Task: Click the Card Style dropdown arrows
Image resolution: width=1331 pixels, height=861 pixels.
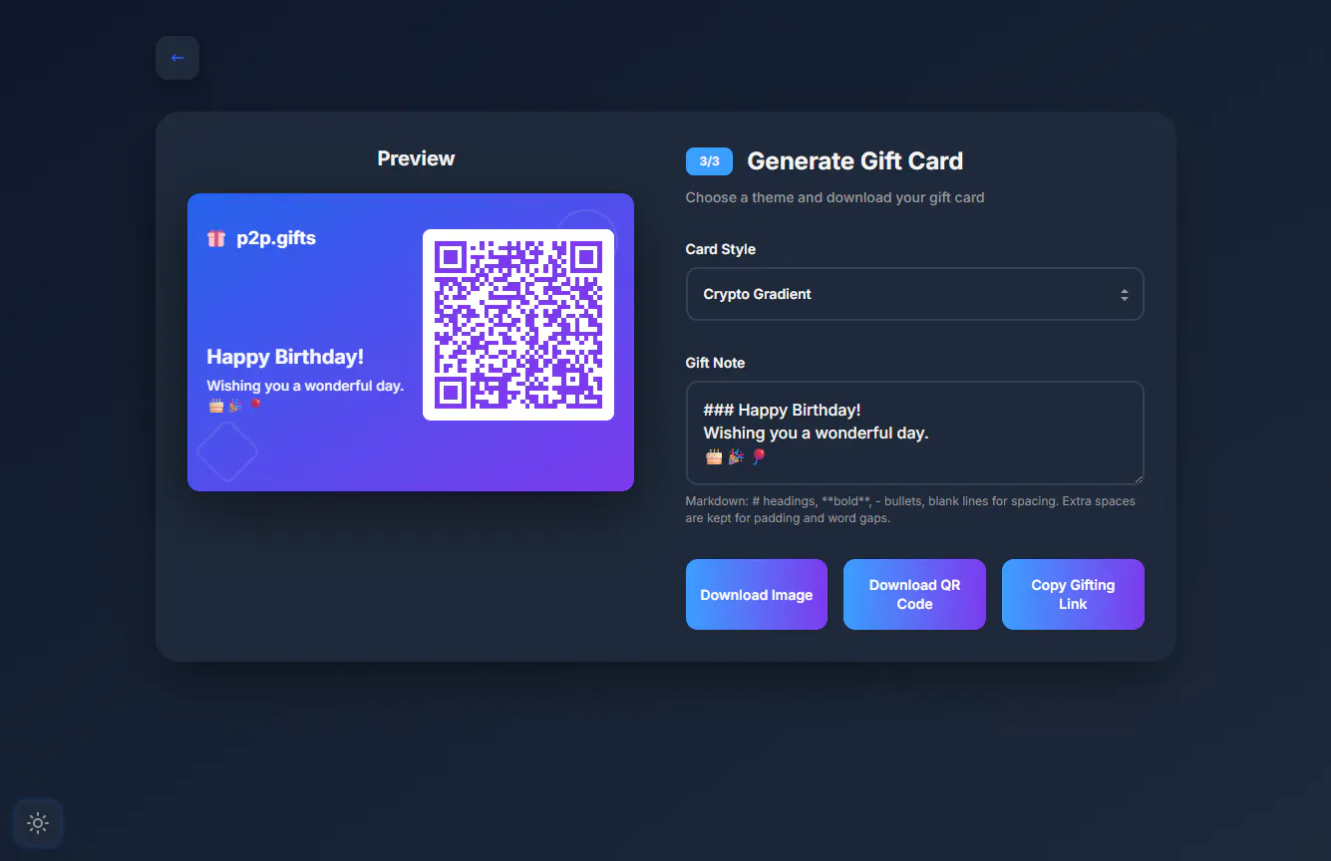Action: pyautogui.click(x=1124, y=295)
